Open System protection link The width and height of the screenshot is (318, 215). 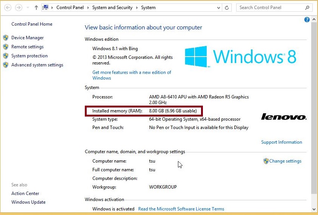coord(30,56)
